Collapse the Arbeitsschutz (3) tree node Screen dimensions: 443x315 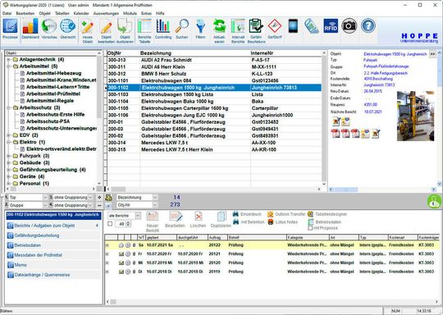coord(8,107)
